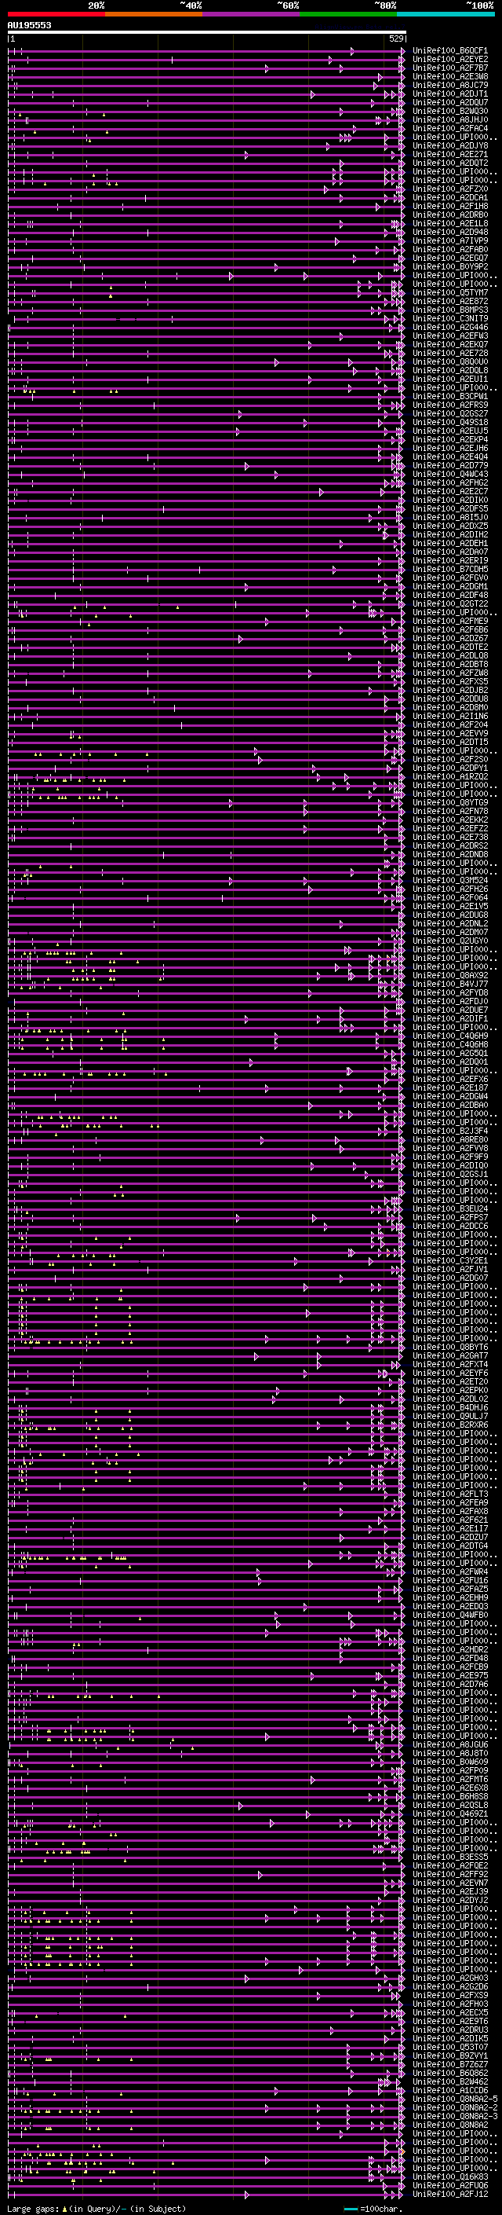Click hit label UniRef100_B7Z6Z7
The width and height of the screenshot is (502, 2215).
[x=449, y=2064]
